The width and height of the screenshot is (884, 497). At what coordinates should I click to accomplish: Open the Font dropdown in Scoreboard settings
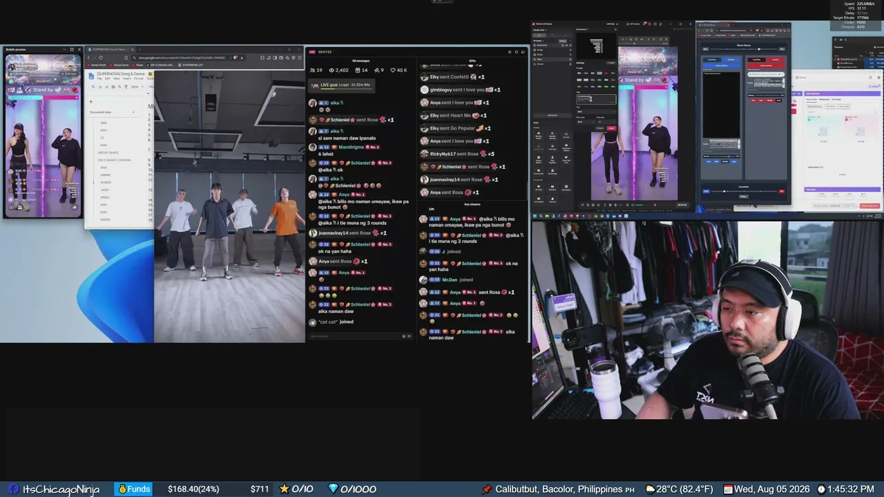point(596,111)
